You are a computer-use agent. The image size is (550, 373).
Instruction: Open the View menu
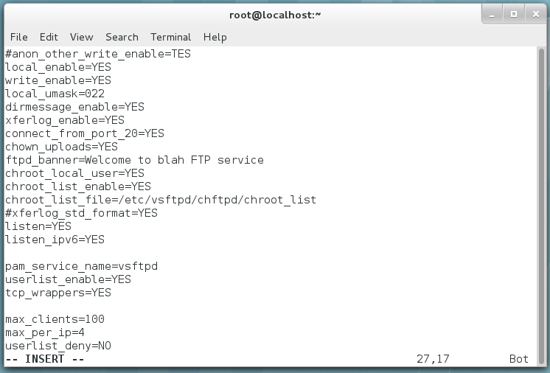pyautogui.click(x=81, y=37)
